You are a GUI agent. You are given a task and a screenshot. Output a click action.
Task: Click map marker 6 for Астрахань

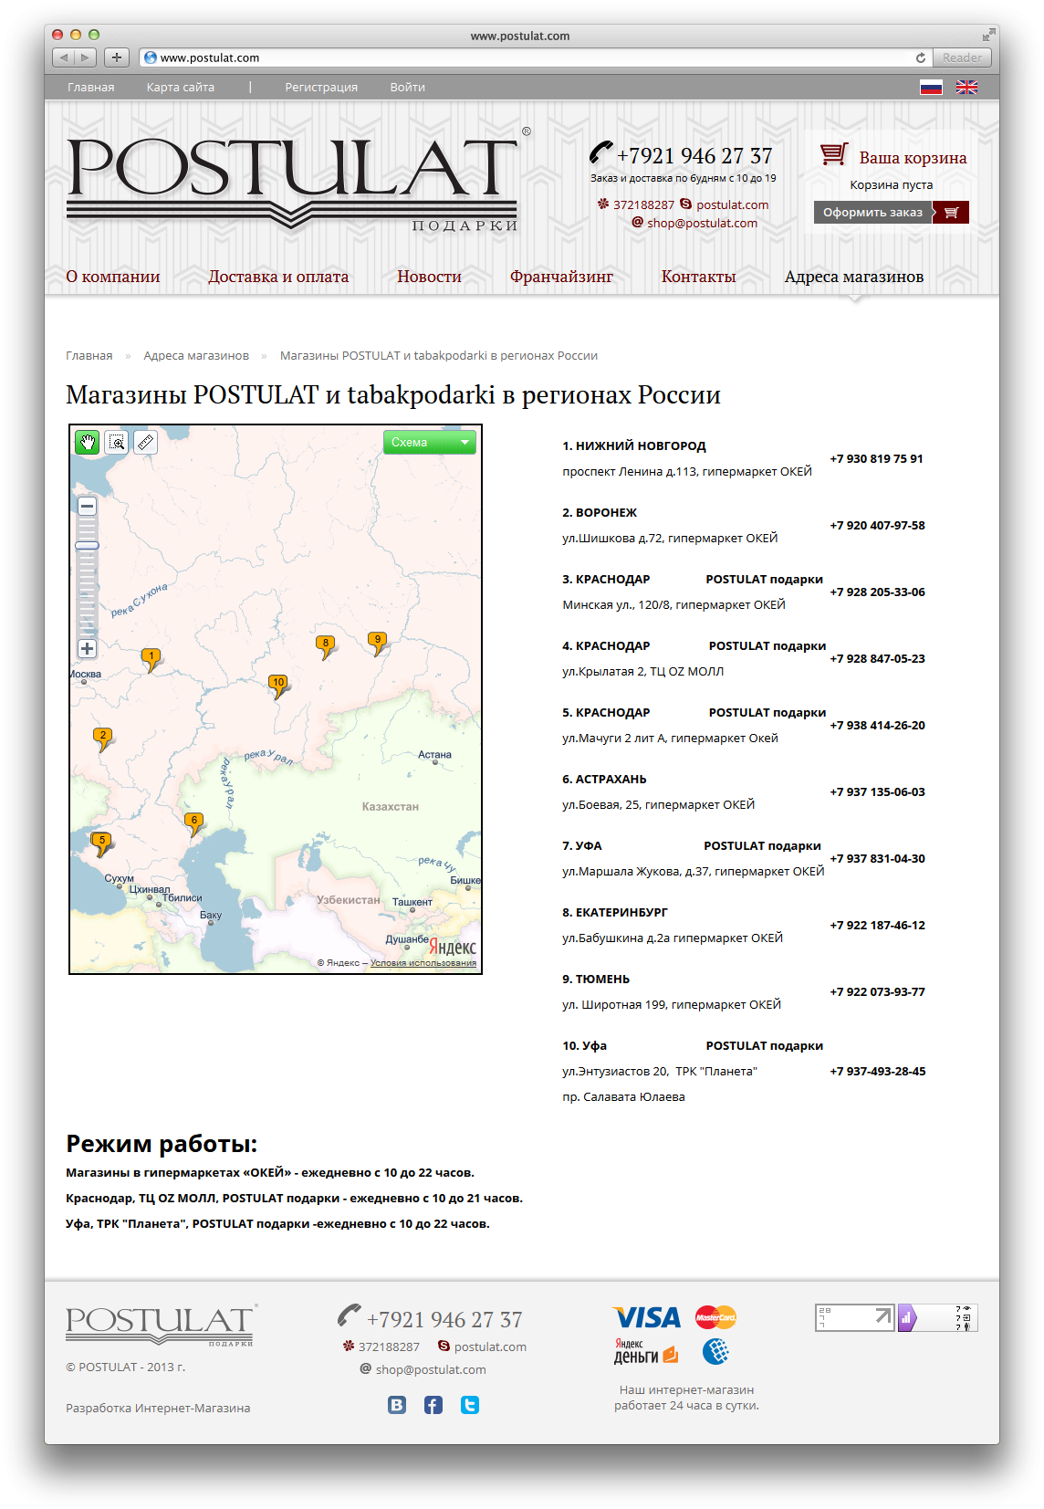click(193, 823)
